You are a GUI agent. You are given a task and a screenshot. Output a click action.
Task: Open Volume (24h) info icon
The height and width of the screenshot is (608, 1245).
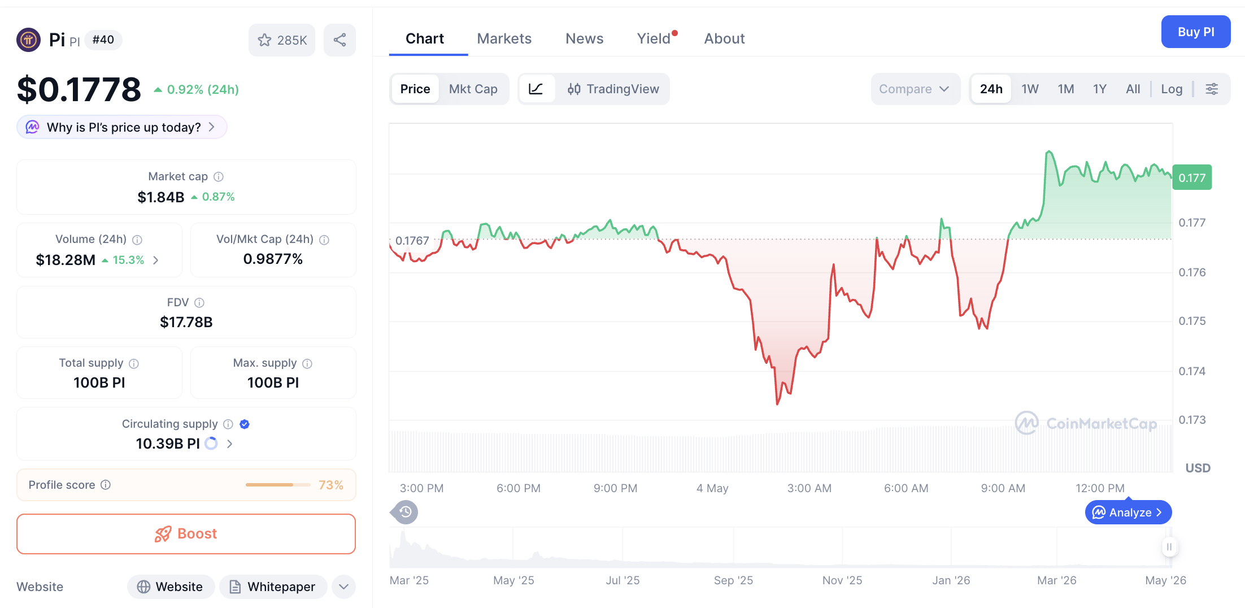[137, 240]
